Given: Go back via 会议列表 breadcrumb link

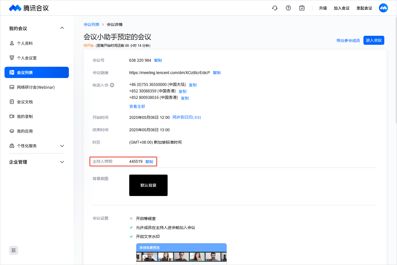Looking at the screenshot, I should click(91, 25).
